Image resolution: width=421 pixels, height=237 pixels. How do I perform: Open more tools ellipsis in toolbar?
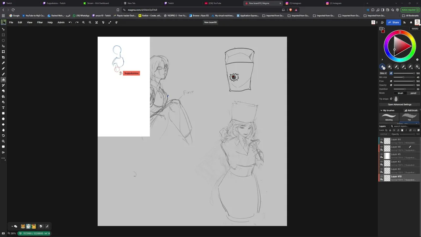[3, 158]
